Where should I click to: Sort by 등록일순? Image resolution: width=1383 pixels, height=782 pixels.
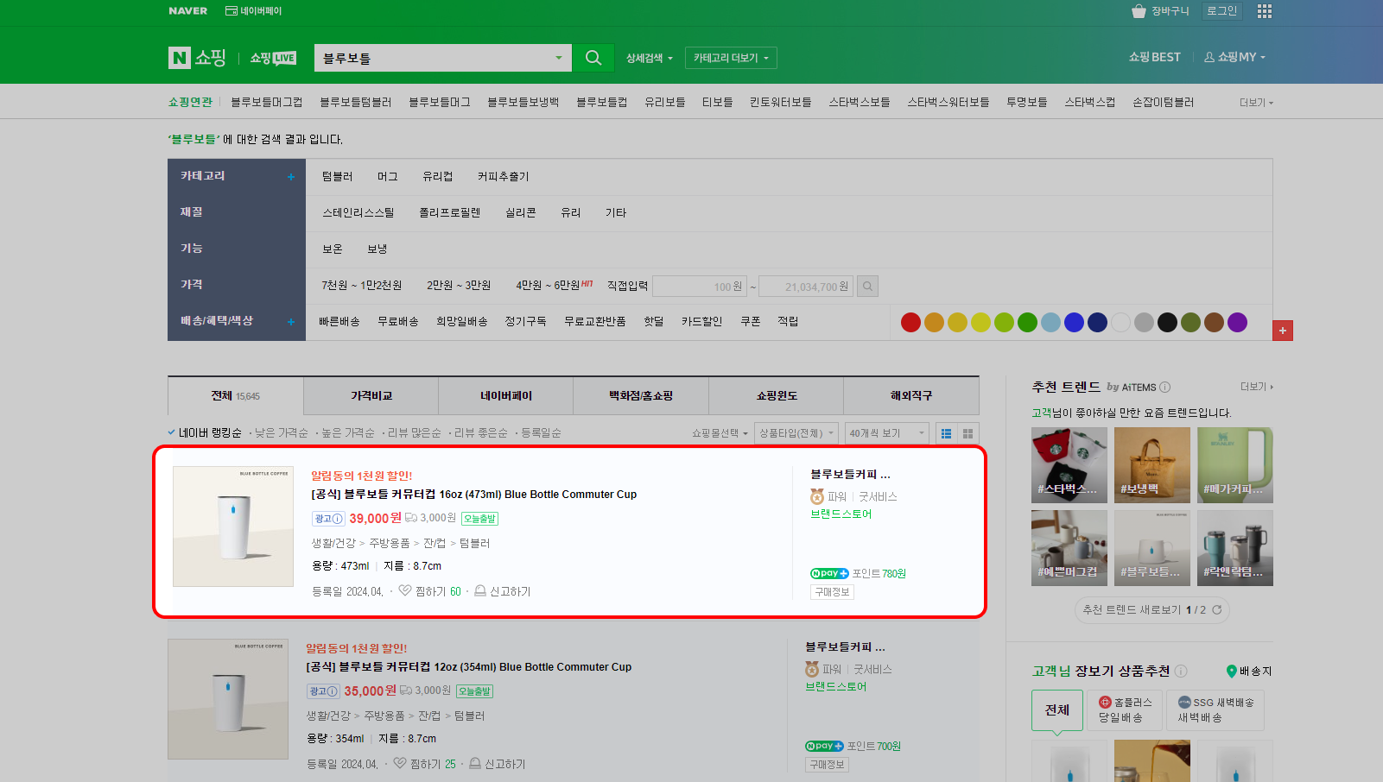tap(541, 433)
